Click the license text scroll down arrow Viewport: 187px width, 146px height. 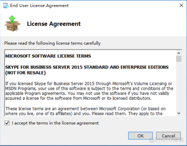coord(179,113)
